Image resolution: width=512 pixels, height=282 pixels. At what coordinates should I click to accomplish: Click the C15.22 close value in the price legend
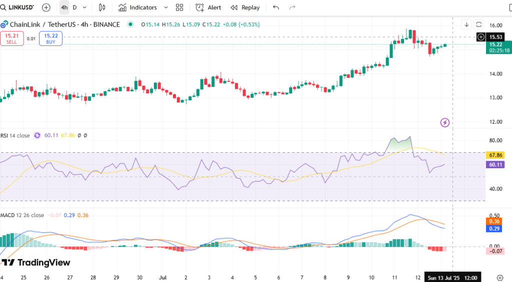(211, 24)
